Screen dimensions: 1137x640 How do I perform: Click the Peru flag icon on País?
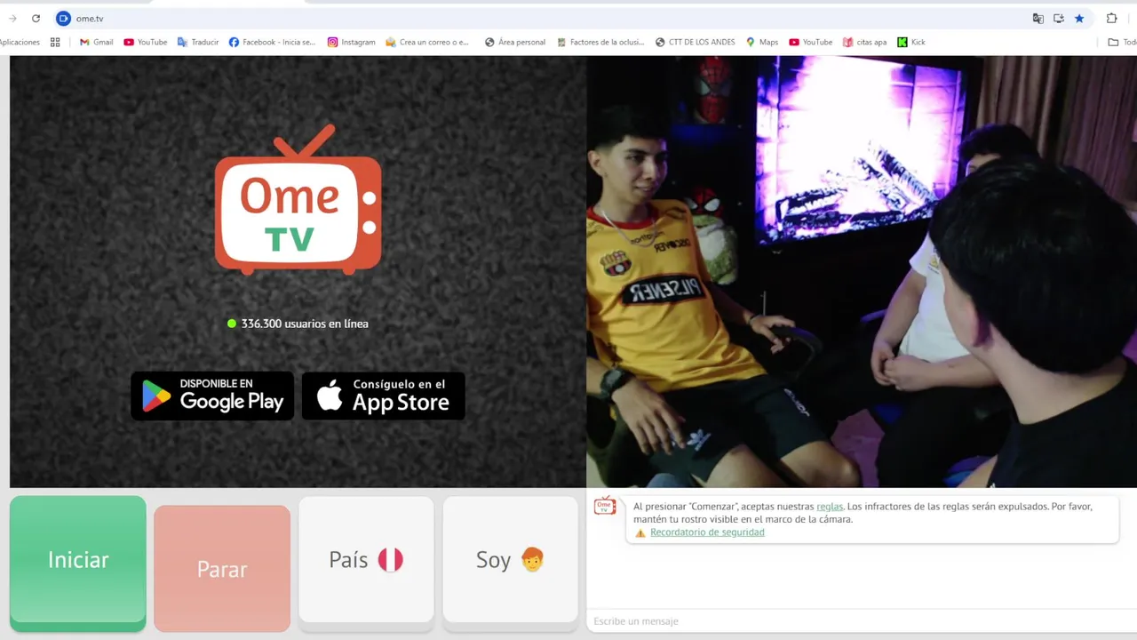390,560
